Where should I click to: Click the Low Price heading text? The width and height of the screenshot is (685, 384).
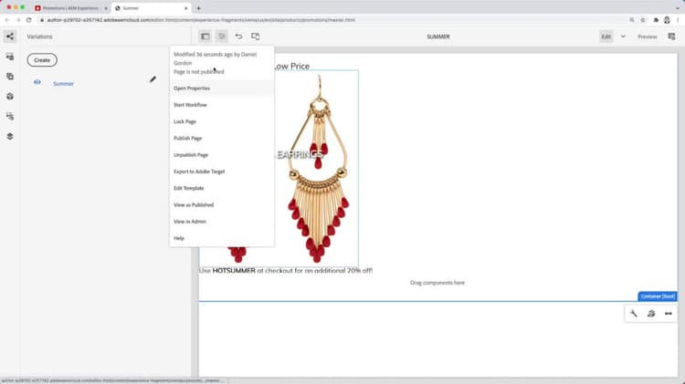click(292, 67)
